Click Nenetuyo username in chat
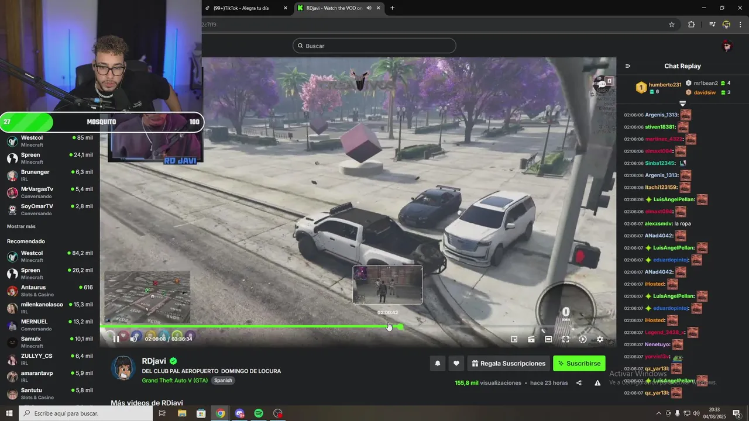Screen dimensions: 749x421 pyautogui.click(x=657, y=344)
